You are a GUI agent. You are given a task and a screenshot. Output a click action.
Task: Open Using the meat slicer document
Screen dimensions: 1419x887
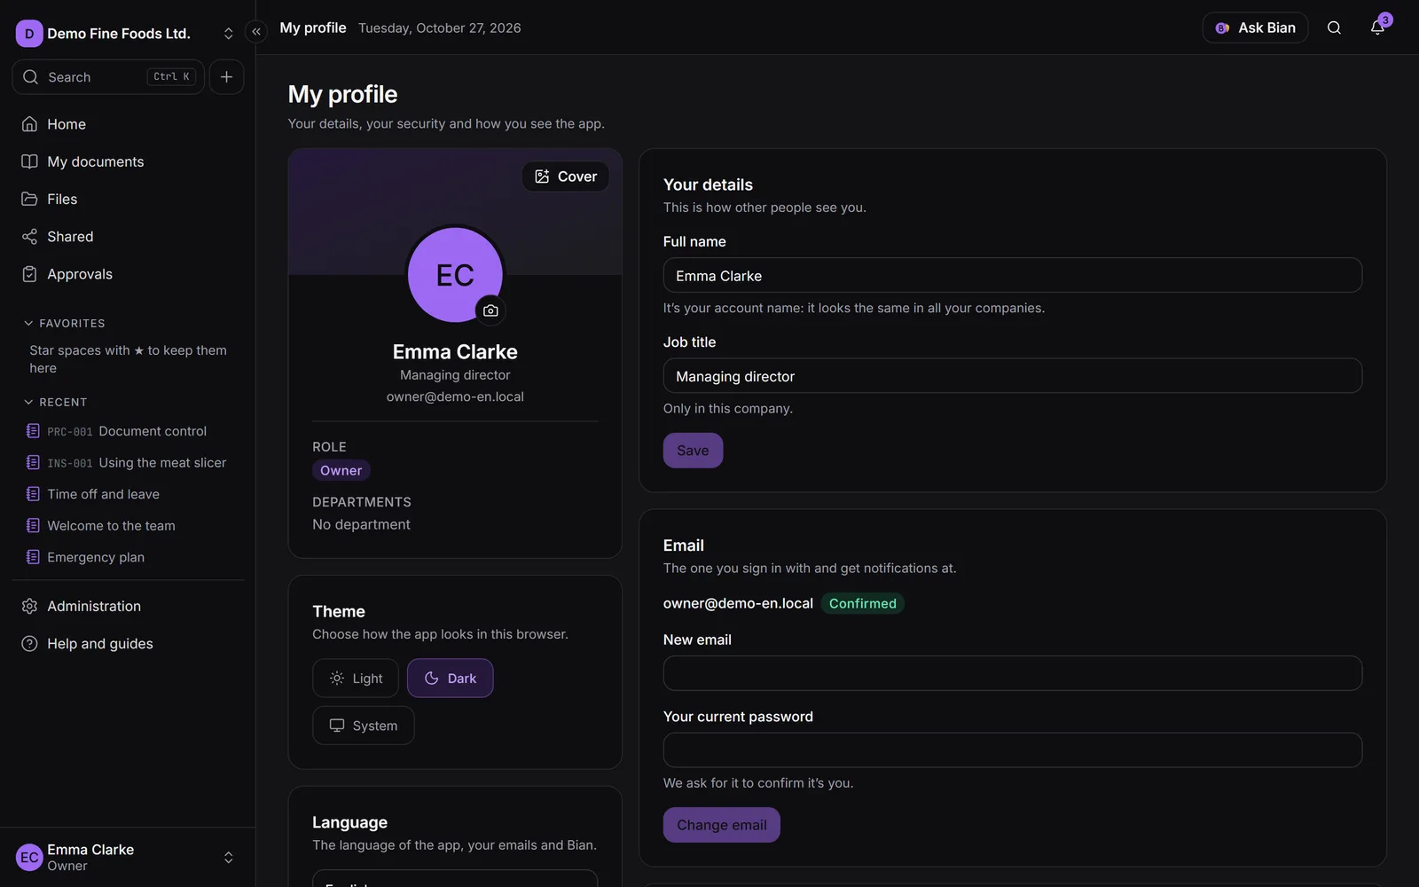click(128, 463)
